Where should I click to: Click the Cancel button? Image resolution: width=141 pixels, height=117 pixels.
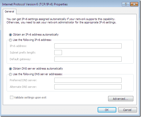[127, 110]
